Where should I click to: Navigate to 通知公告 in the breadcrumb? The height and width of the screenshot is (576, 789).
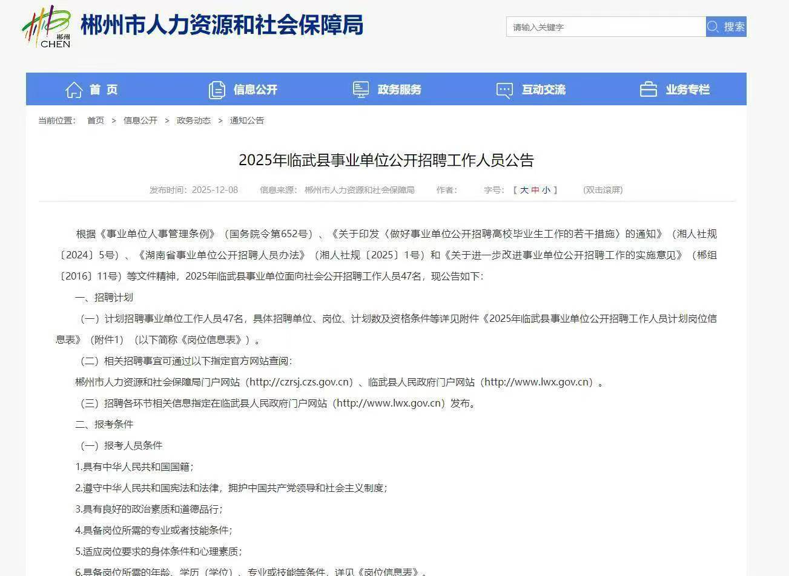(x=245, y=120)
